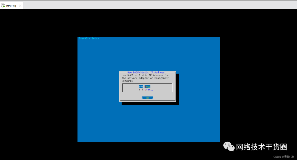Enable static IP by clicking its empty parentheses
The image size is (297, 160).
pyautogui.click(x=141, y=89)
